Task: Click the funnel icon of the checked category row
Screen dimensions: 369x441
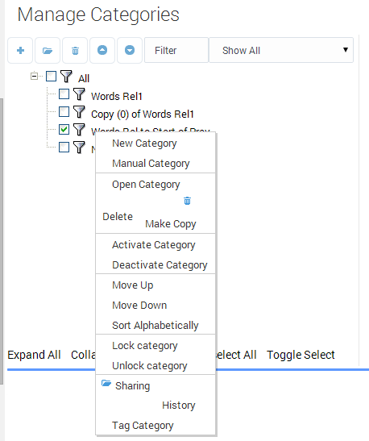Action: 79,130
